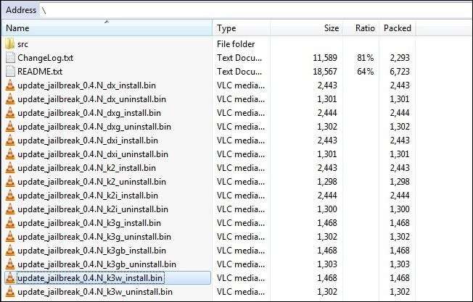Click packed size 2,293 of ChangeLog.txt
This screenshot has width=473, height=302.
click(x=400, y=58)
